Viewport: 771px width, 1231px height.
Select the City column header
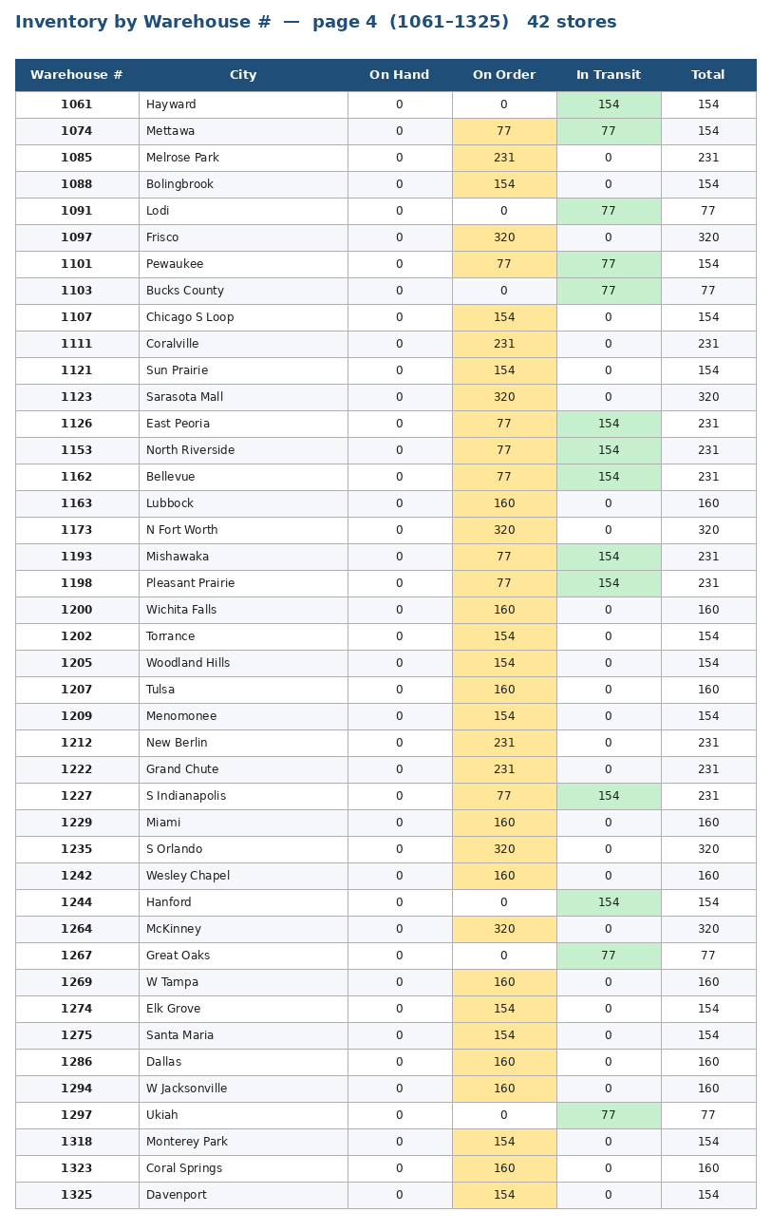243,75
